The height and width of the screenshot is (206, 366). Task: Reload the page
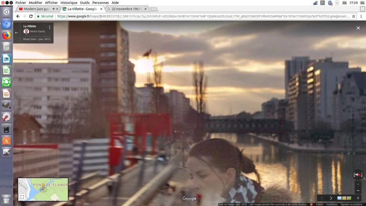31,16
